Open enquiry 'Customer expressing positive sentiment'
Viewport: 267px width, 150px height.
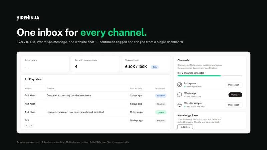[69, 95]
